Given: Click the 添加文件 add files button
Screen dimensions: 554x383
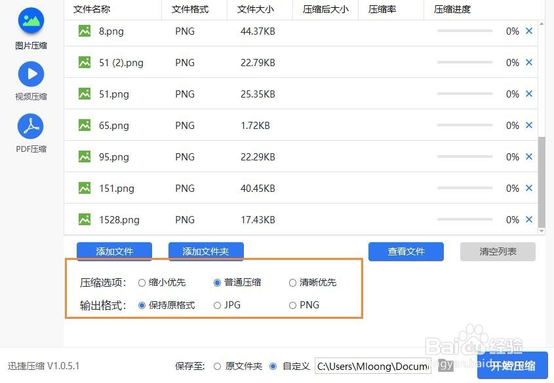Looking at the screenshot, I should pos(115,251).
